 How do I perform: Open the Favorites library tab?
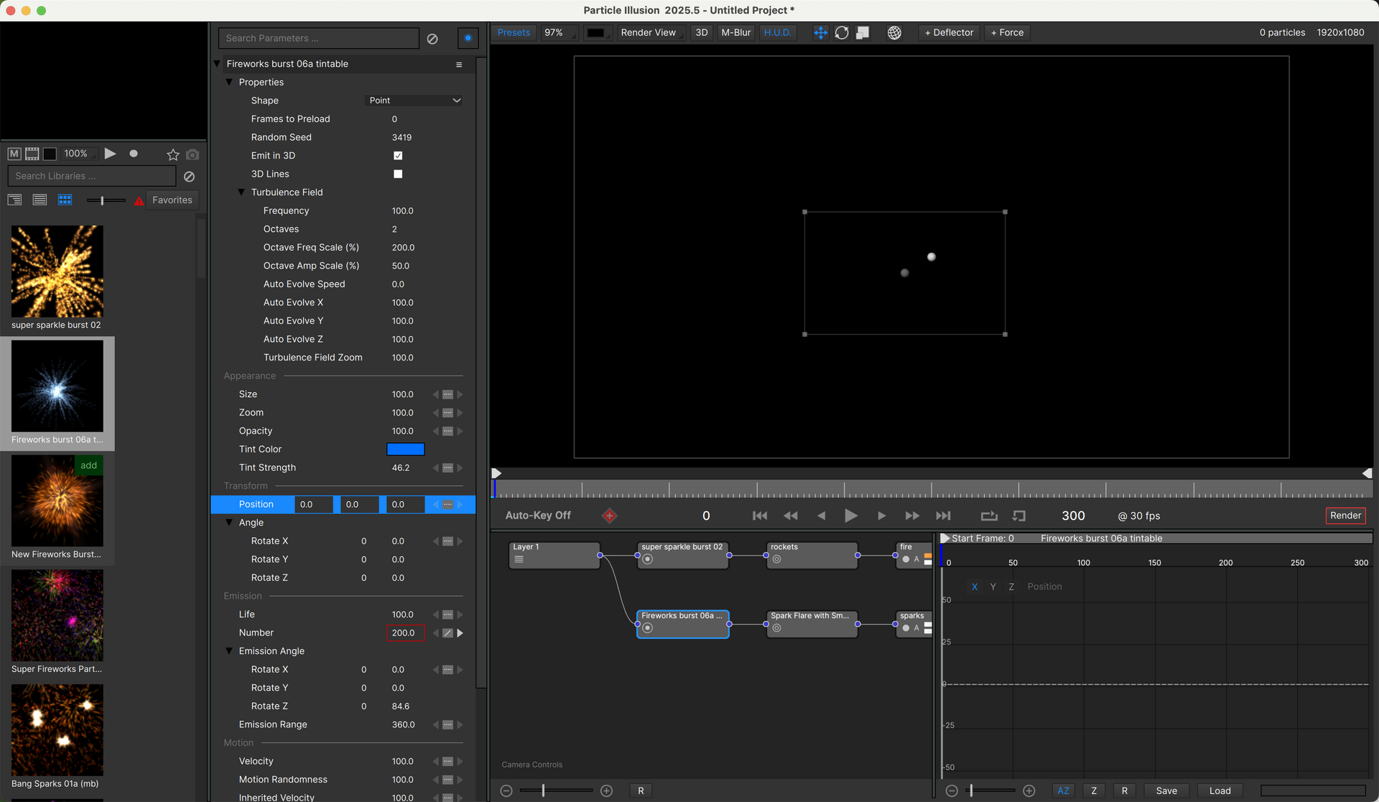(x=172, y=200)
